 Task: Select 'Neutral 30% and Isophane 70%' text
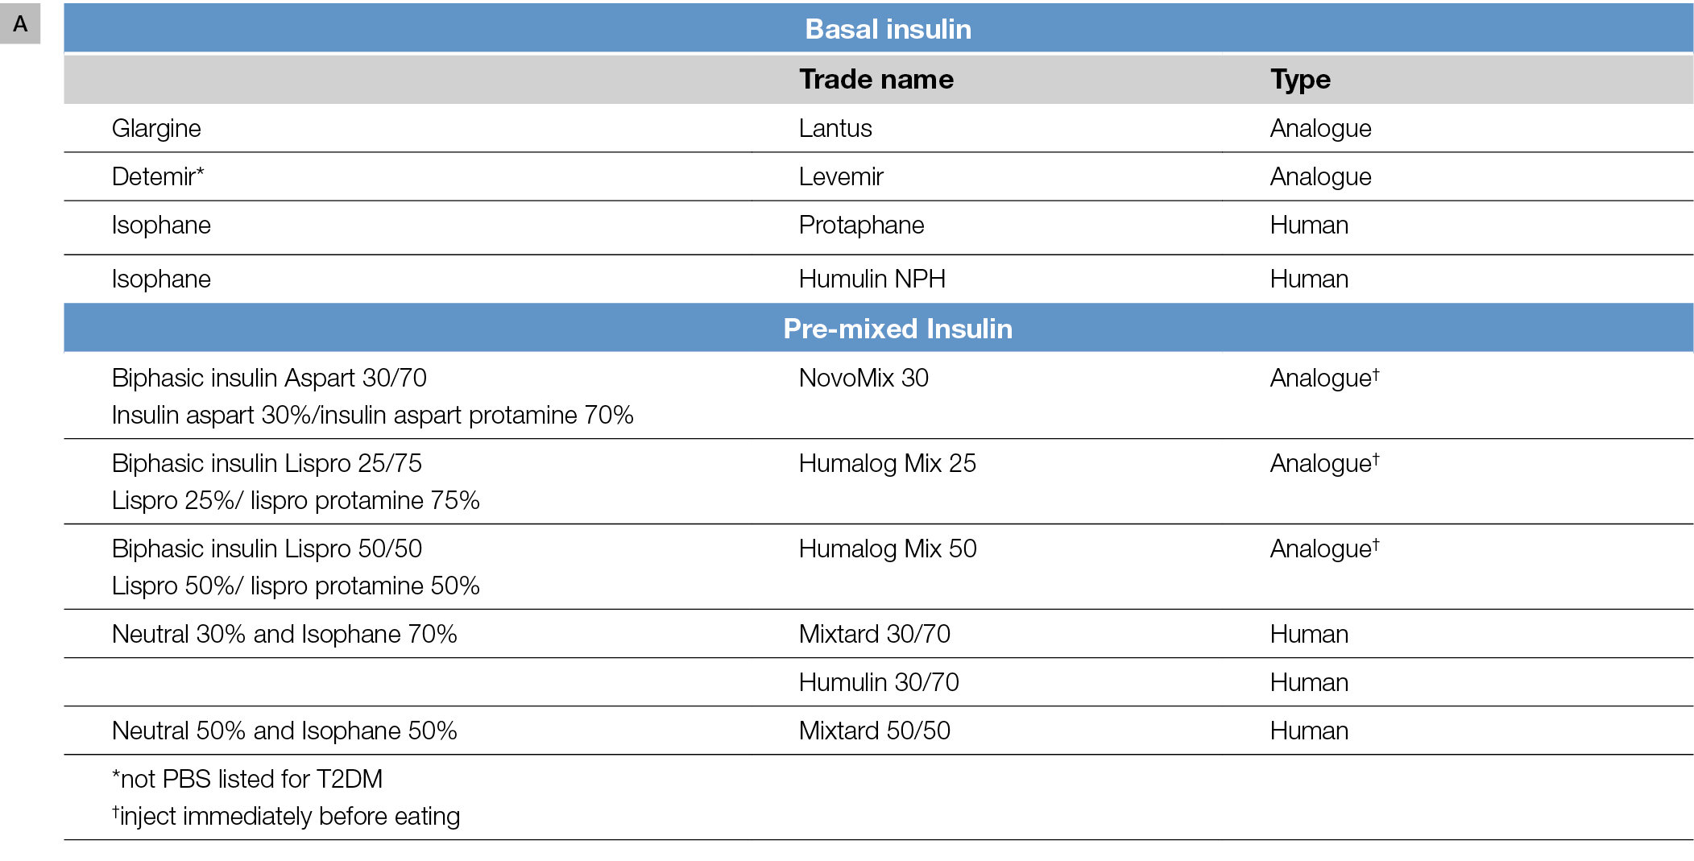284,635
